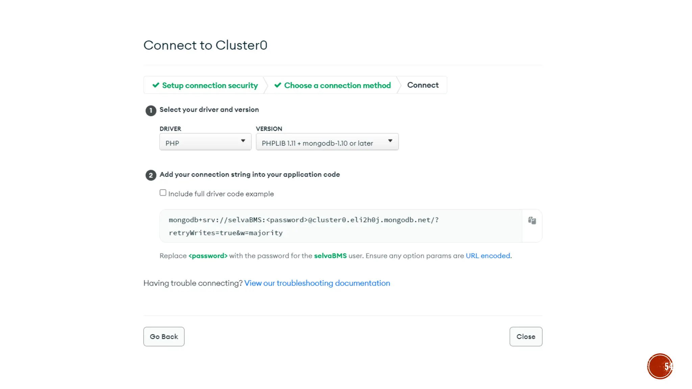
Task: Click the step 2 number badge
Action: tap(151, 175)
